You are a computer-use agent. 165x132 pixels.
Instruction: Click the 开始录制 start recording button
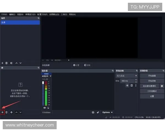(x=152, y=81)
